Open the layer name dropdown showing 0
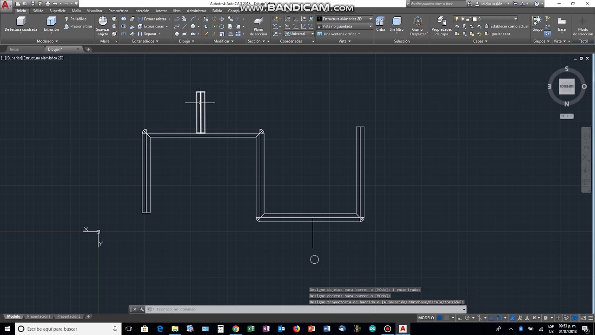The image size is (595, 335). coord(486,19)
